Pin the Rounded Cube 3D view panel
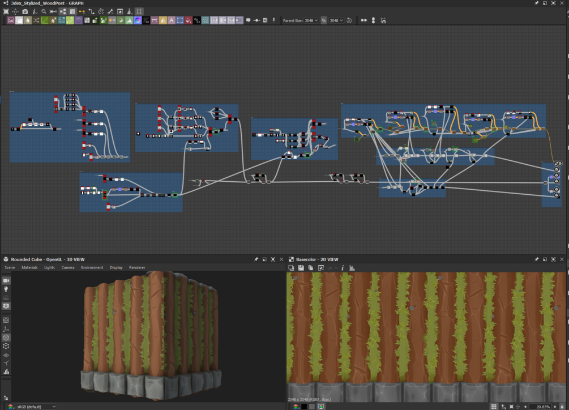Viewport: 569px width, 410px height. [256, 259]
